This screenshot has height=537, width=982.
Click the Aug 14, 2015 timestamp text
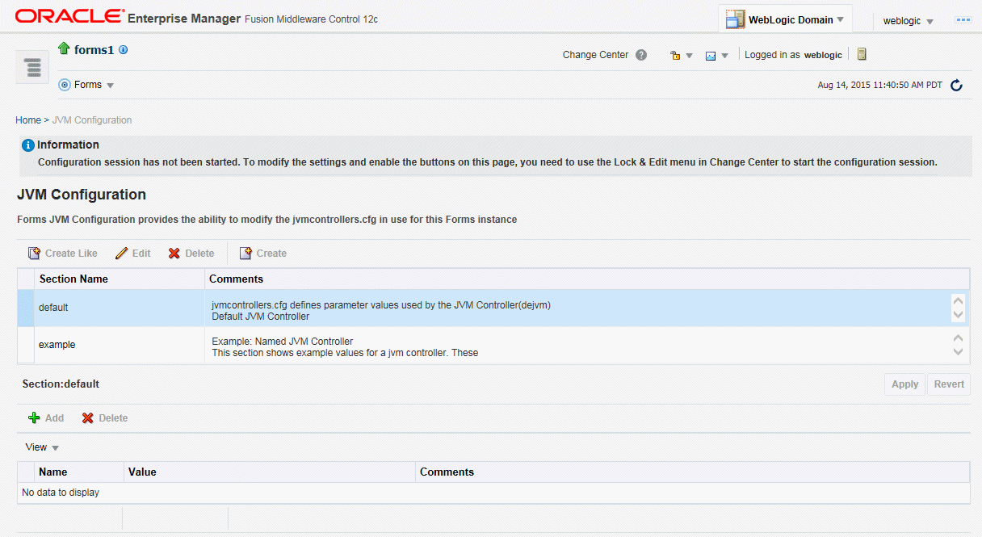coord(879,85)
